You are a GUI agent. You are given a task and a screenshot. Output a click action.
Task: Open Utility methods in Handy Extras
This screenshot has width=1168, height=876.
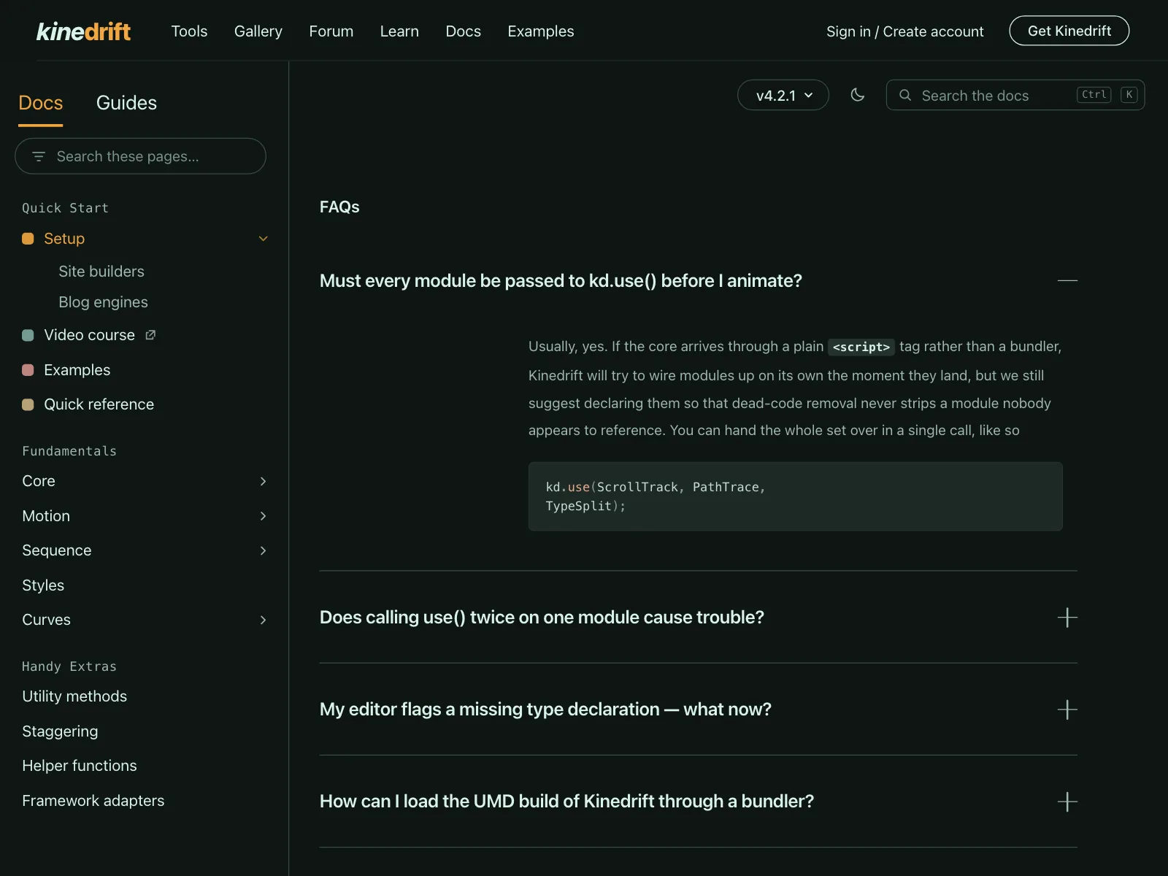point(74,696)
